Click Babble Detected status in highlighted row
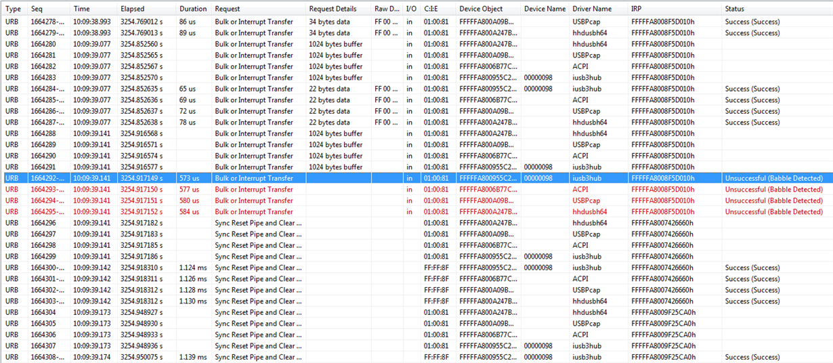The width and height of the screenshot is (833, 363). coord(774,178)
